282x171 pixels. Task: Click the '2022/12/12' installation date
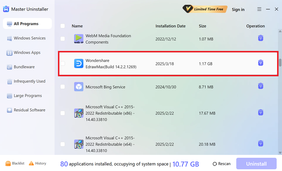coord(166,39)
